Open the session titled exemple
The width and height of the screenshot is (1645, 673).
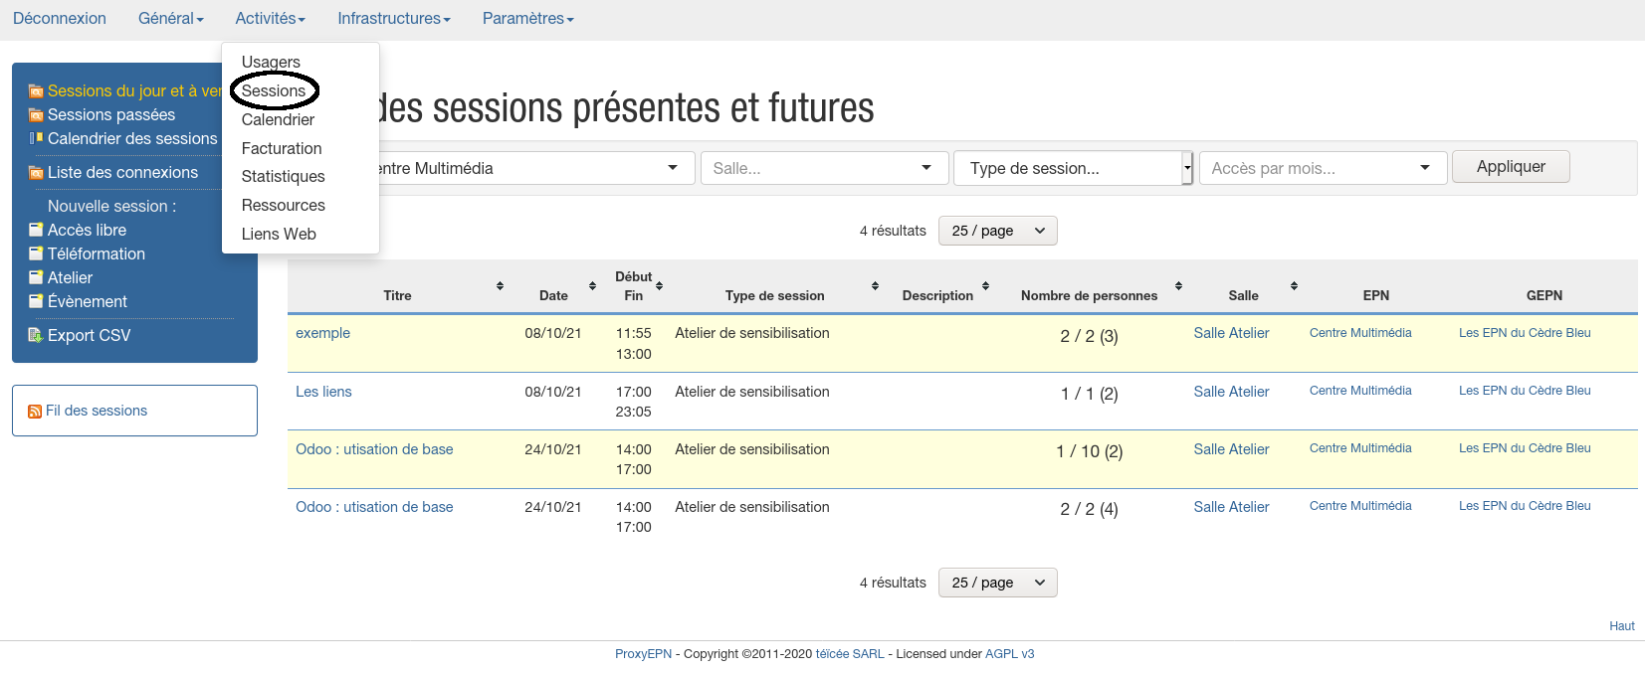click(x=322, y=333)
